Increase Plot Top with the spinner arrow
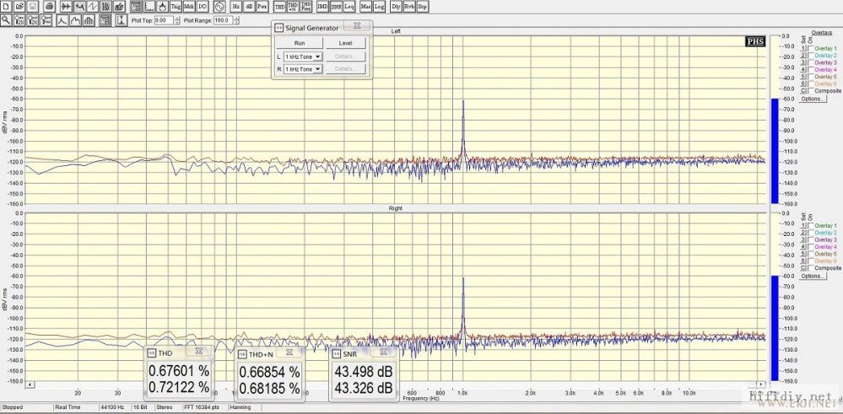Viewport: 843px width, 414px height. click(x=176, y=18)
